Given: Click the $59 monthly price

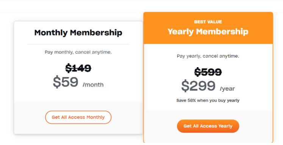Looking at the screenshot, I should pos(66,82).
